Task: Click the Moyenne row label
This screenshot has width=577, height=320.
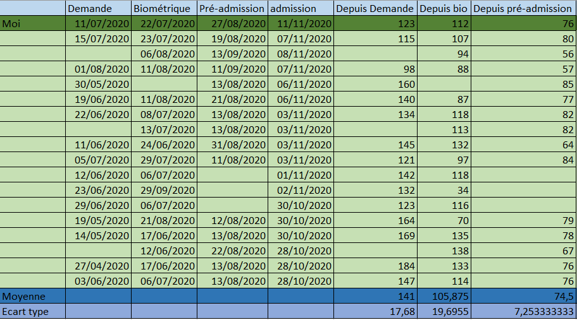Action: coord(32,296)
